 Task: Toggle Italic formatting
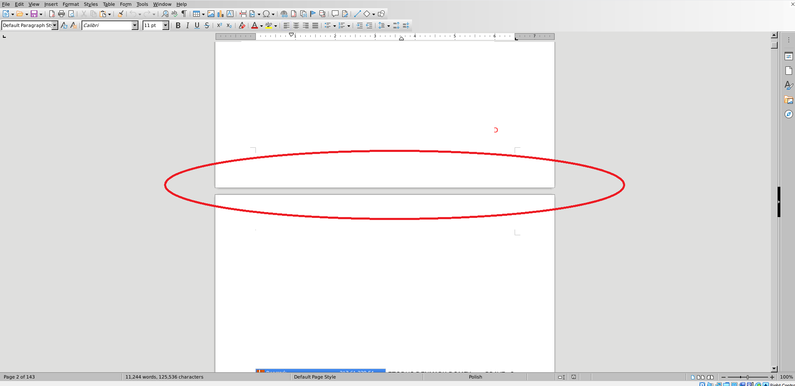click(188, 25)
